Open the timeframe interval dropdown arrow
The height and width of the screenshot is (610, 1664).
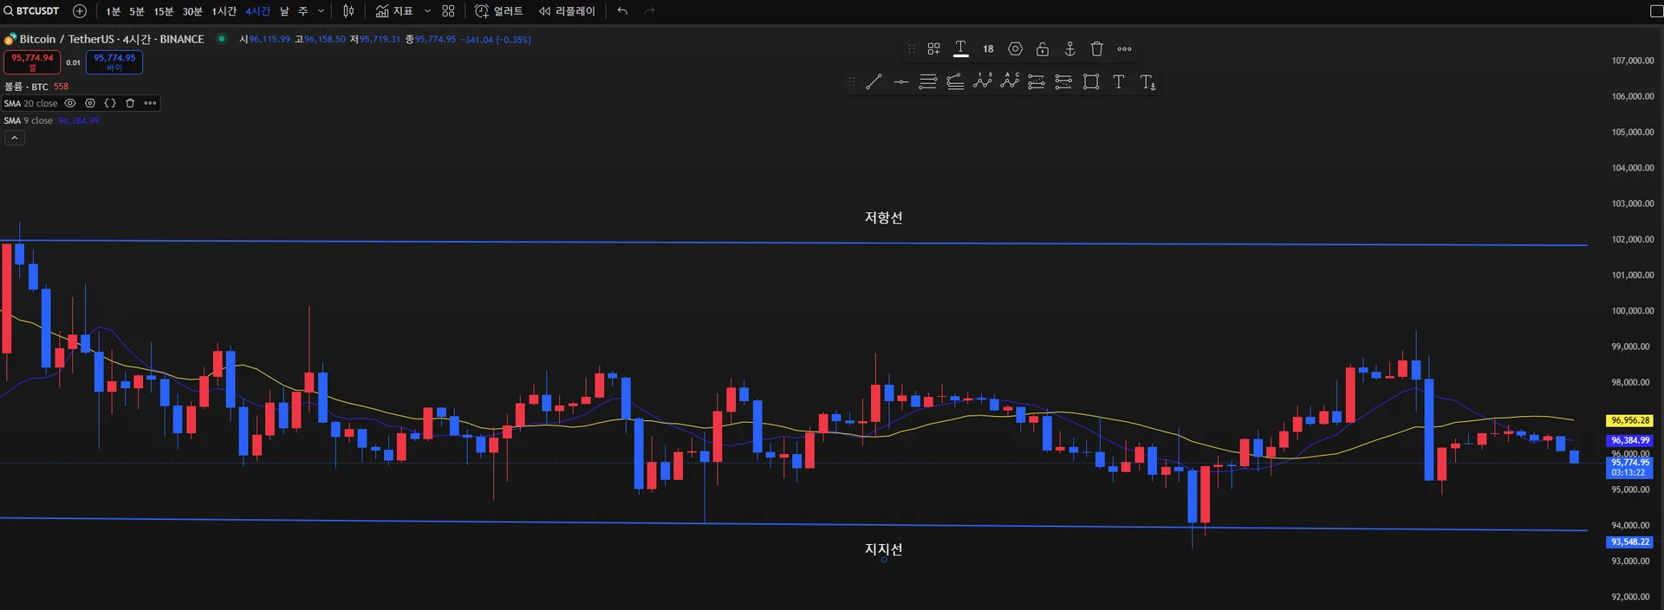point(321,10)
